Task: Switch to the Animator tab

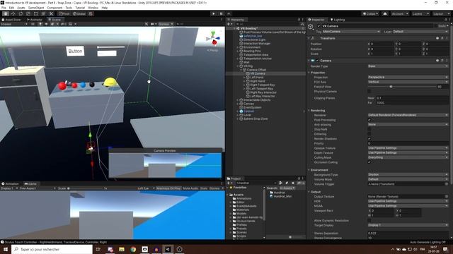Action: point(35,20)
